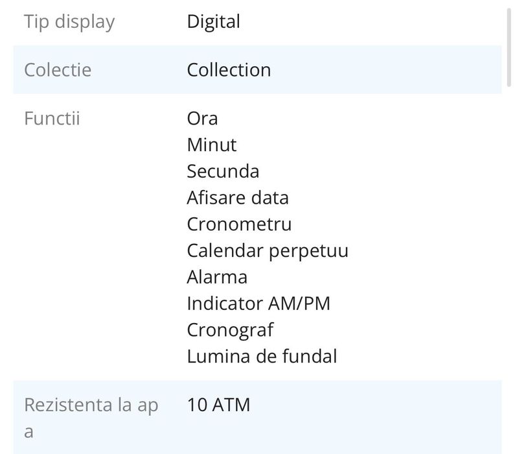Select the "Collection" value text
515x454 pixels.
coord(229,70)
